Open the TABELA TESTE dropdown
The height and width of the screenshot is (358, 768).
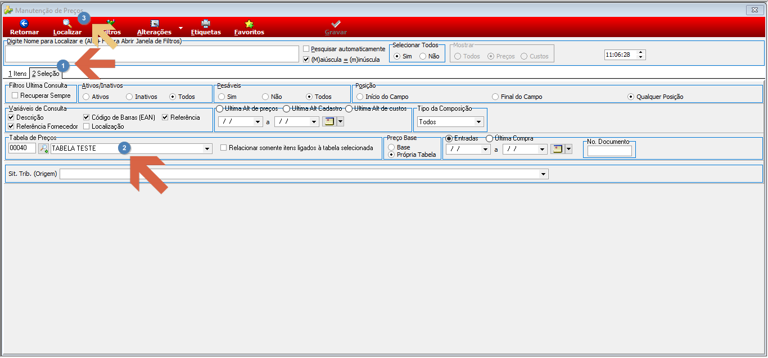pyautogui.click(x=207, y=148)
